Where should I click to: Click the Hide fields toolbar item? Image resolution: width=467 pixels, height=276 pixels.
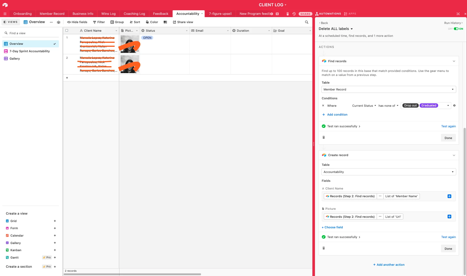point(77,22)
